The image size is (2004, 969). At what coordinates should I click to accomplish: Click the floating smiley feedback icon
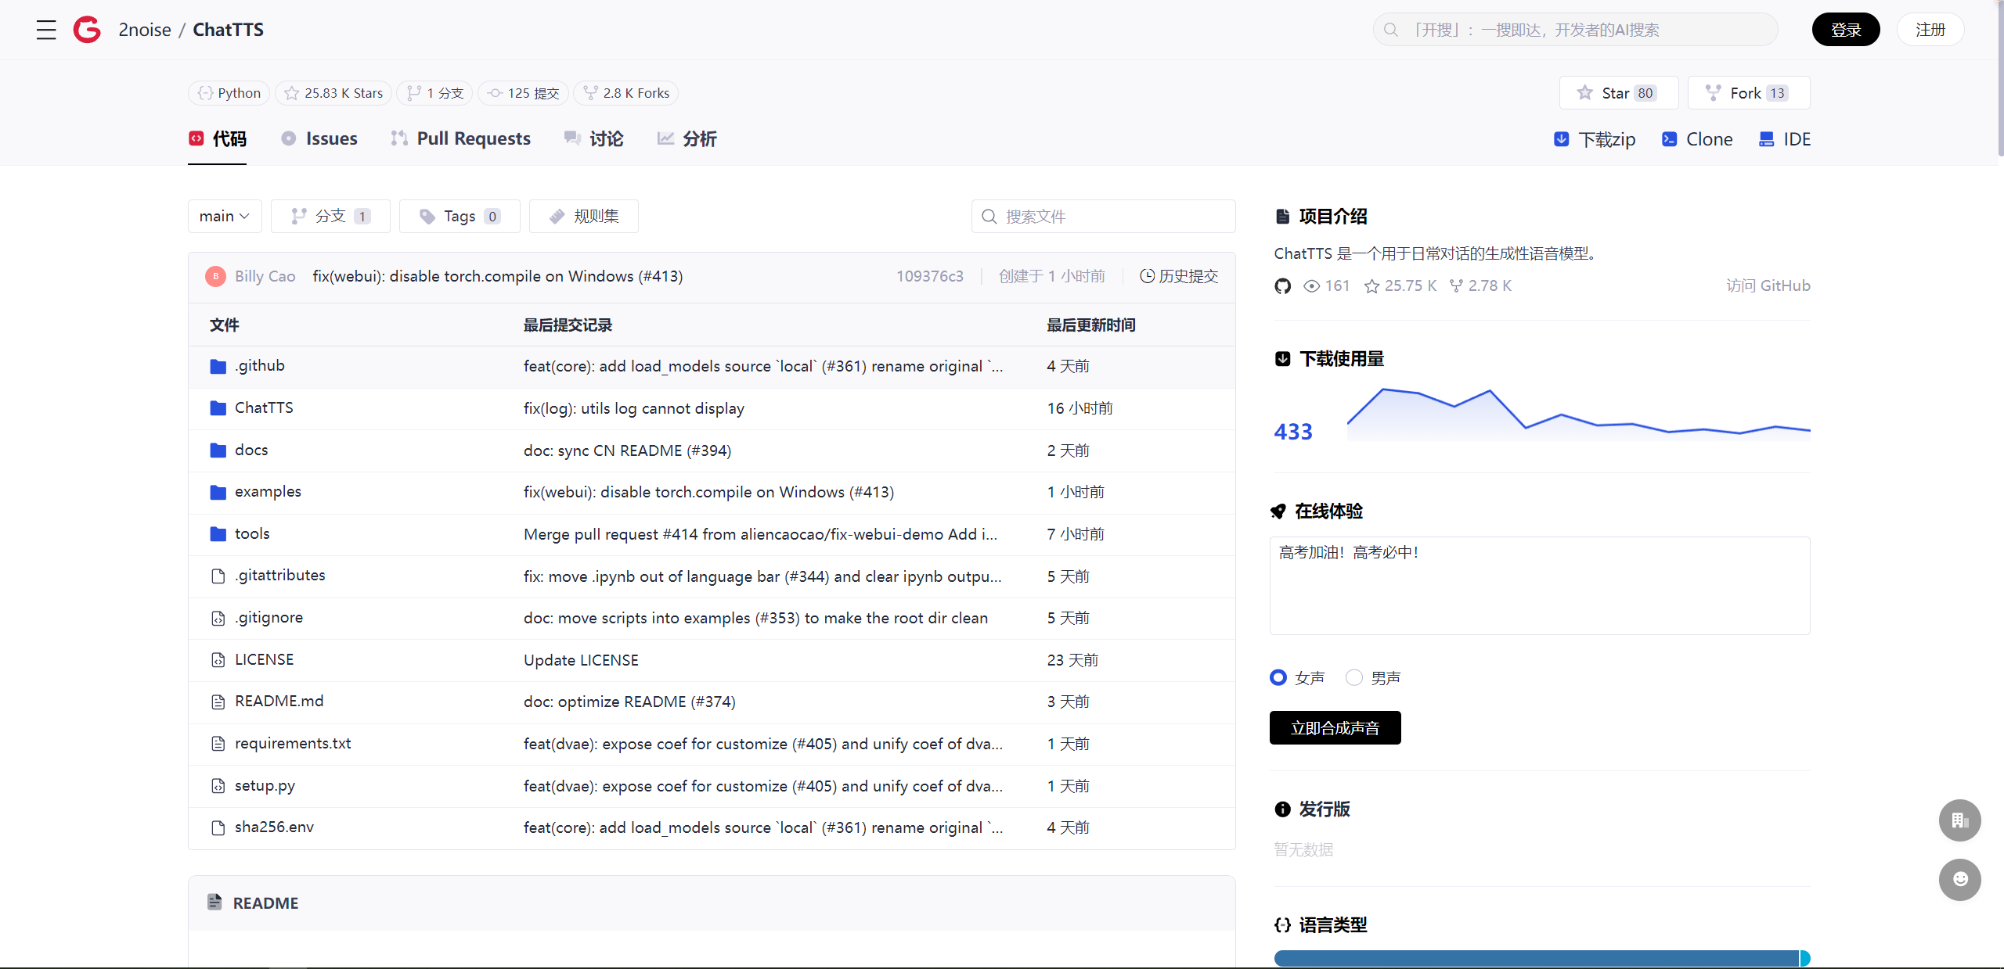click(x=1959, y=880)
